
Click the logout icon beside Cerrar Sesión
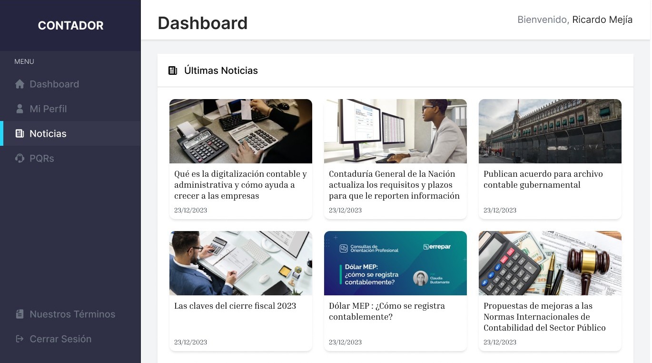(x=20, y=339)
